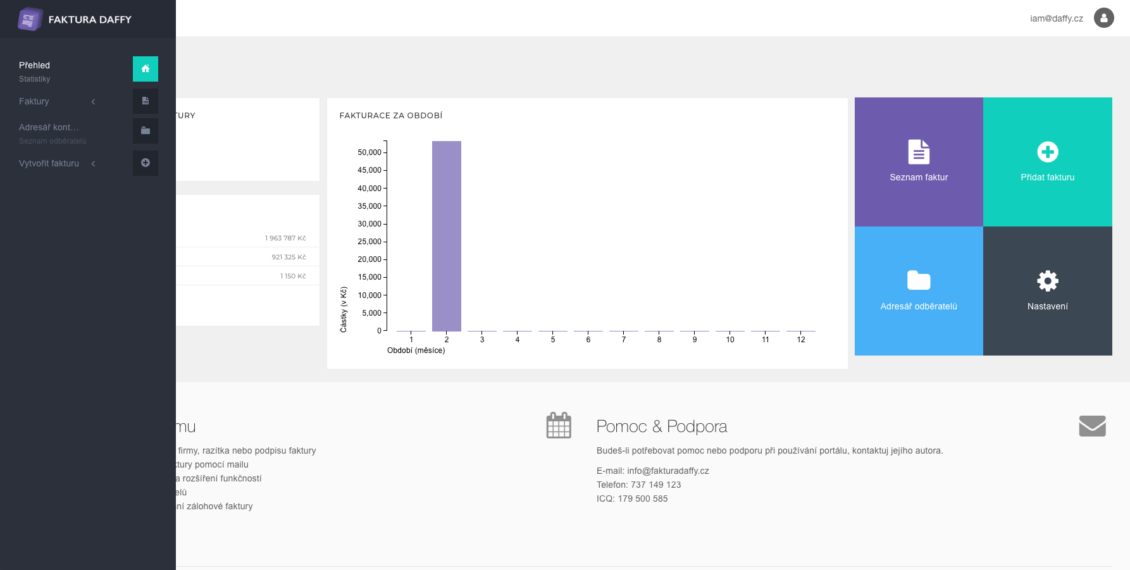This screenshot has height=570, width=1130.
Task: Click the month 2 bar in chart
Action: pos(446,236)
